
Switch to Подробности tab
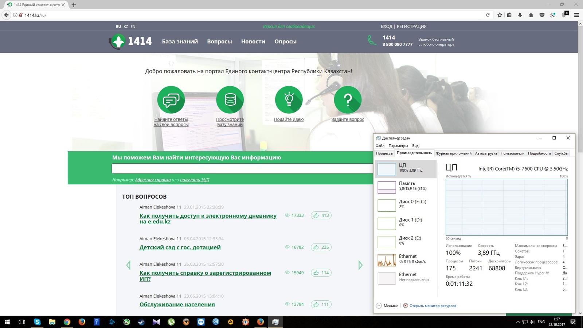coord(539,153)
